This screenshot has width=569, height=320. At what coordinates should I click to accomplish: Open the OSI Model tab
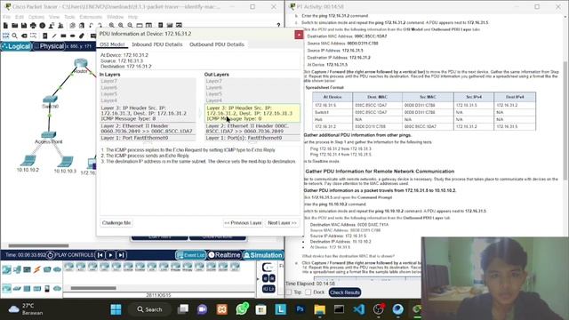tap(112, 44)
